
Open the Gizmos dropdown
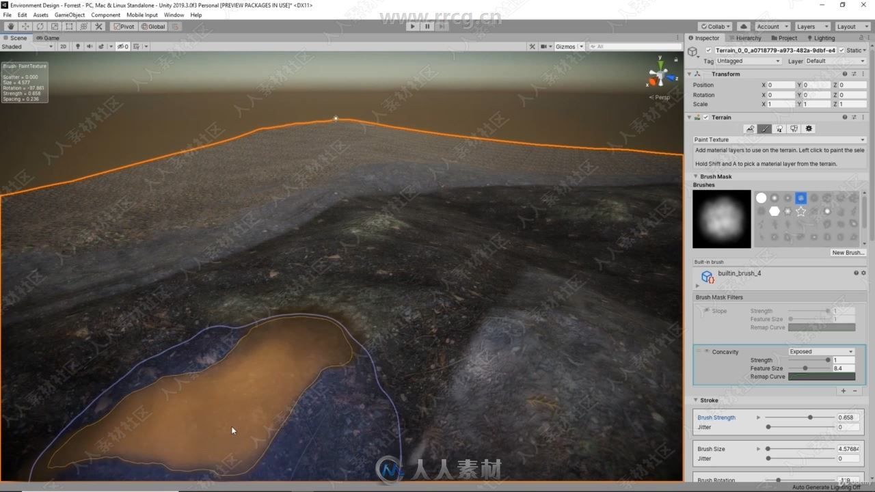click(x=569, y=46)
